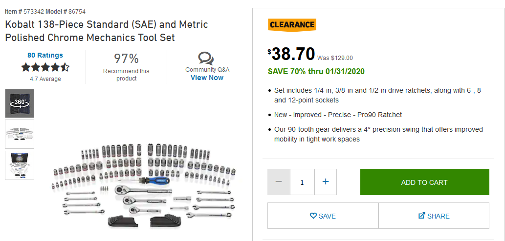Click the Community Q&A chat bubble icon
This screenshot has width=505, height=241.
[206, 59]
